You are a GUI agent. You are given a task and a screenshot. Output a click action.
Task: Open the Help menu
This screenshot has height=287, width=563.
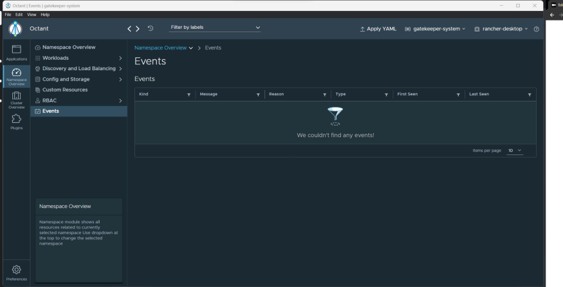45,15
